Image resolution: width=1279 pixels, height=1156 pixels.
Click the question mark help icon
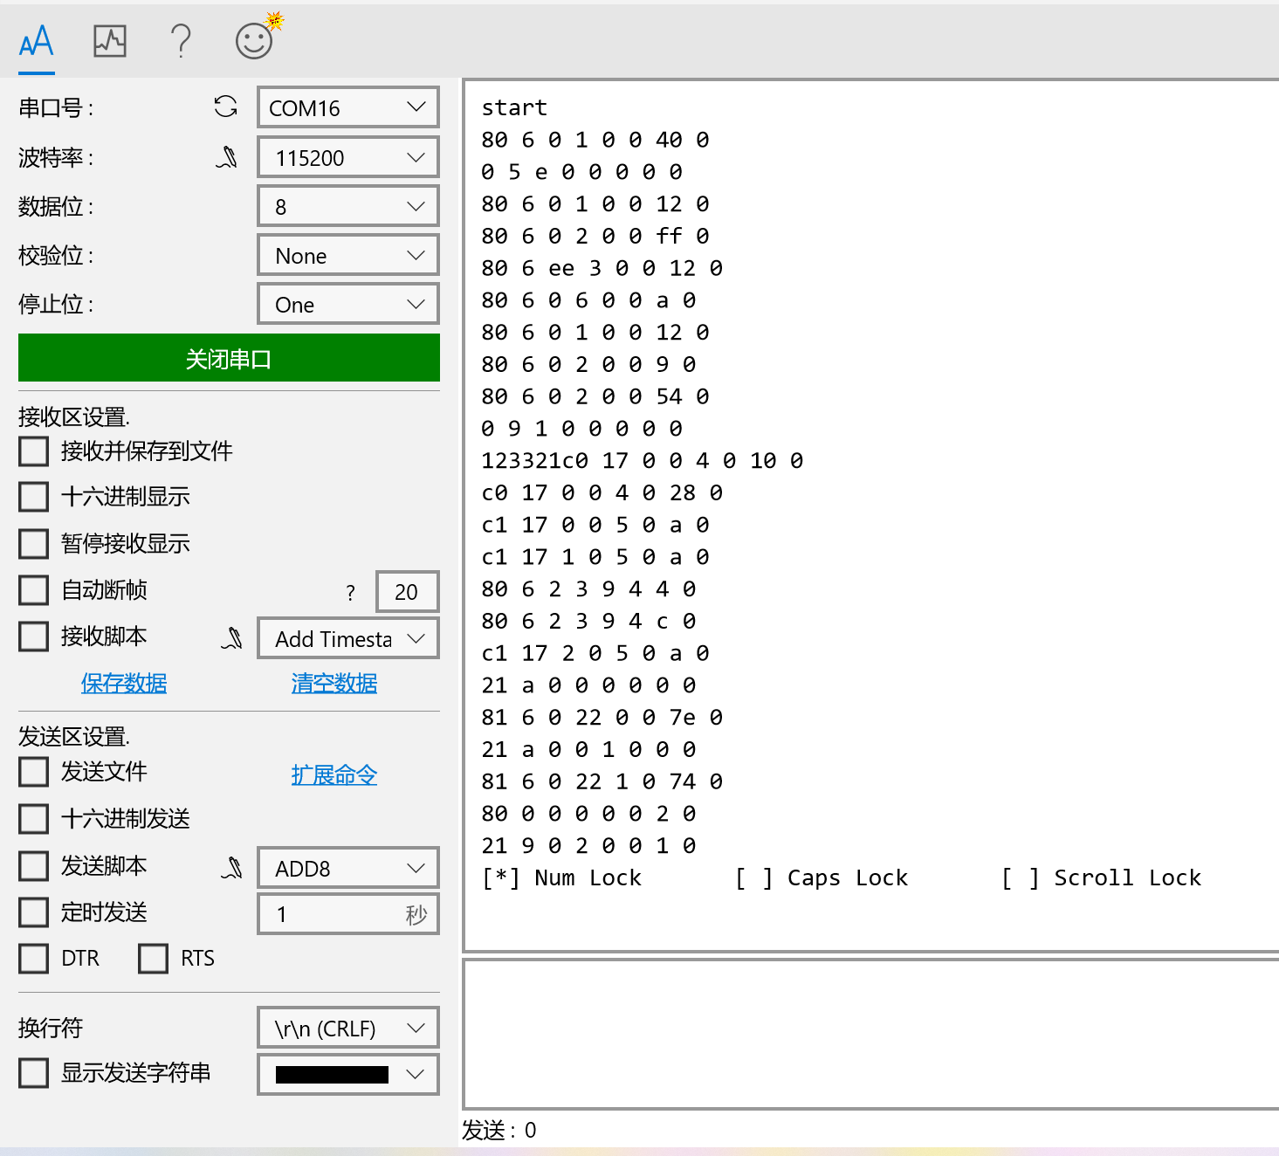tap(181, 41)
